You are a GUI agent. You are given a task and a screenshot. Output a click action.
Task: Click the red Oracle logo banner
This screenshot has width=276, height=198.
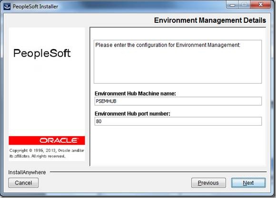pos(47,140)
